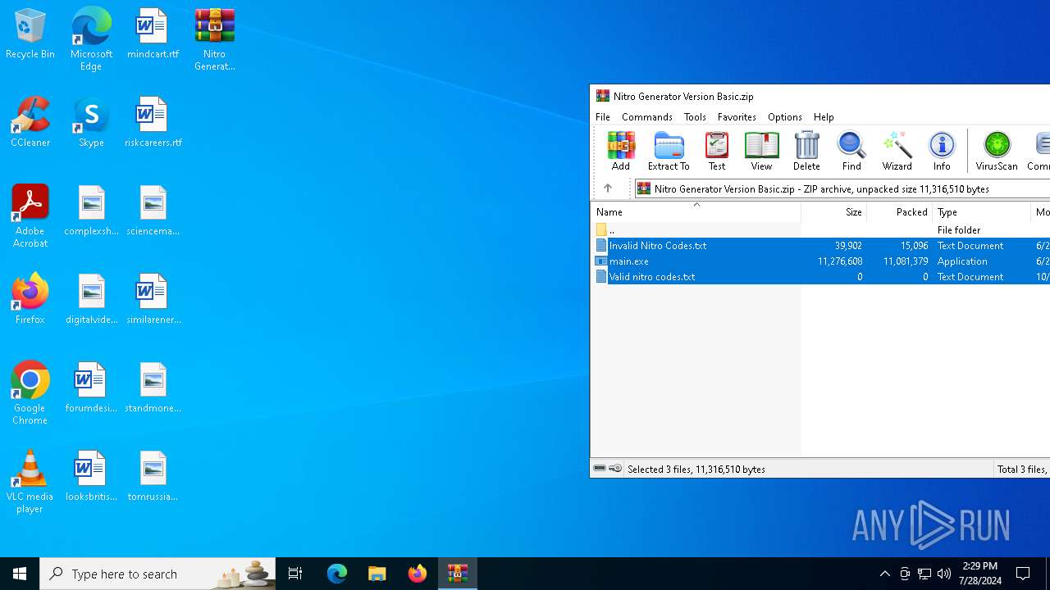
Task: Select Google Chrome desktop shortcut
Action: [x=30, y=393]
